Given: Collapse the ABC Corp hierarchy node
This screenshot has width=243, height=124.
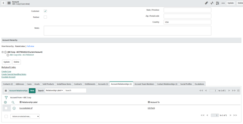Looking at the screenshot, I should coord(3,52).
